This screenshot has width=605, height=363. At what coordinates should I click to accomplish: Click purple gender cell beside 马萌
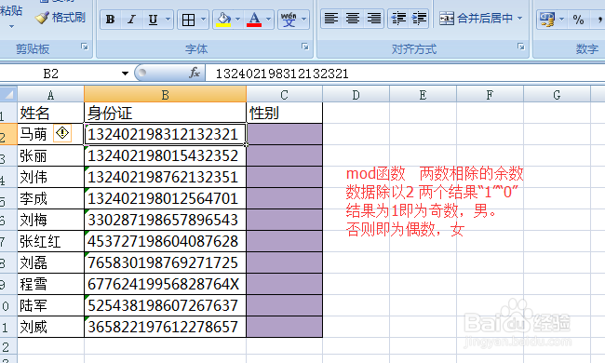click(285, 134)
